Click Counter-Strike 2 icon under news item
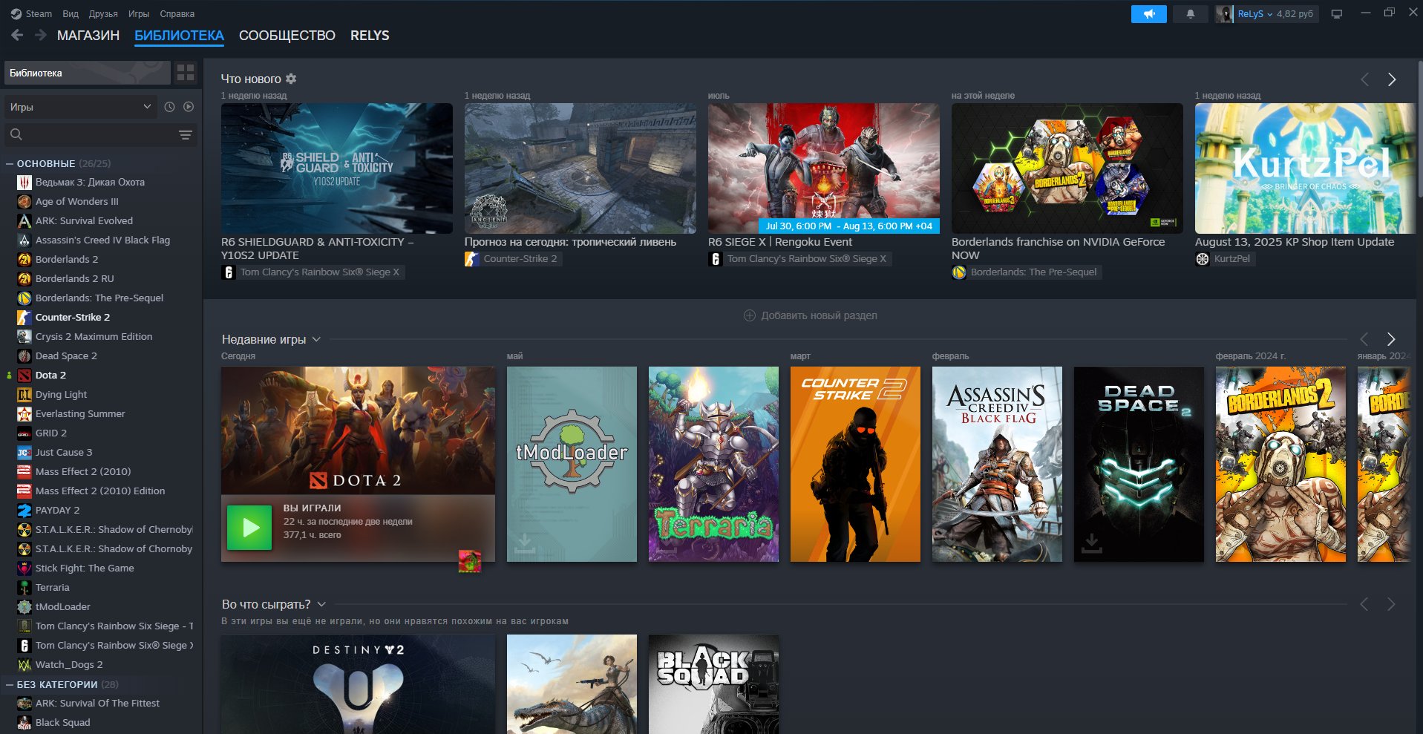Image resolution: width=1423 pixels, height=734 pixels. tap(471, 259)
